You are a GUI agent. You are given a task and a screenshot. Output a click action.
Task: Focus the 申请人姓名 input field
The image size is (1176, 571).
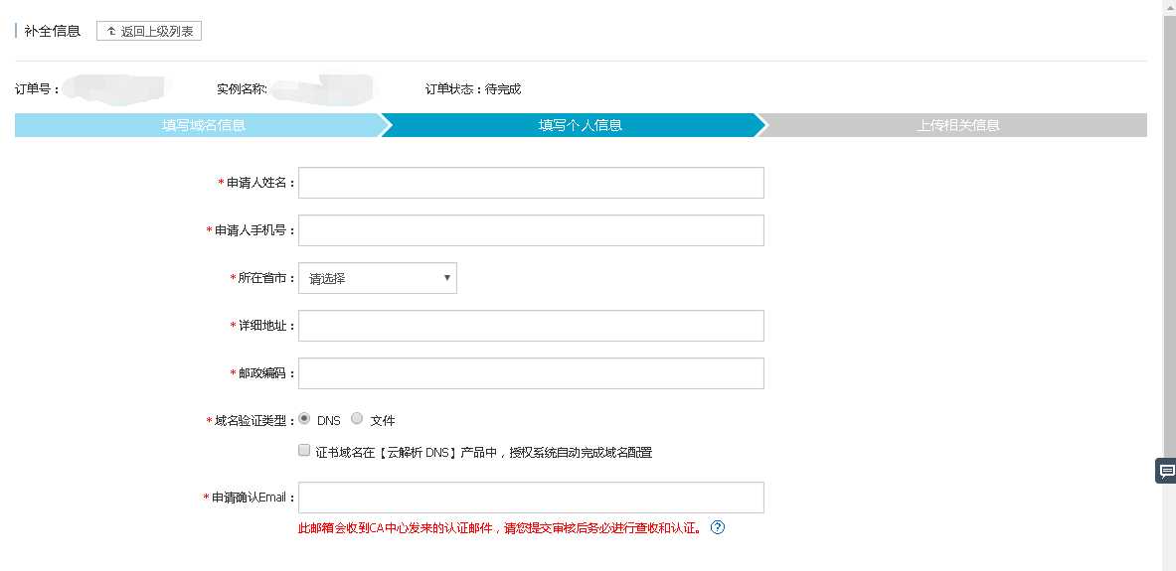[x=531, y=183]
